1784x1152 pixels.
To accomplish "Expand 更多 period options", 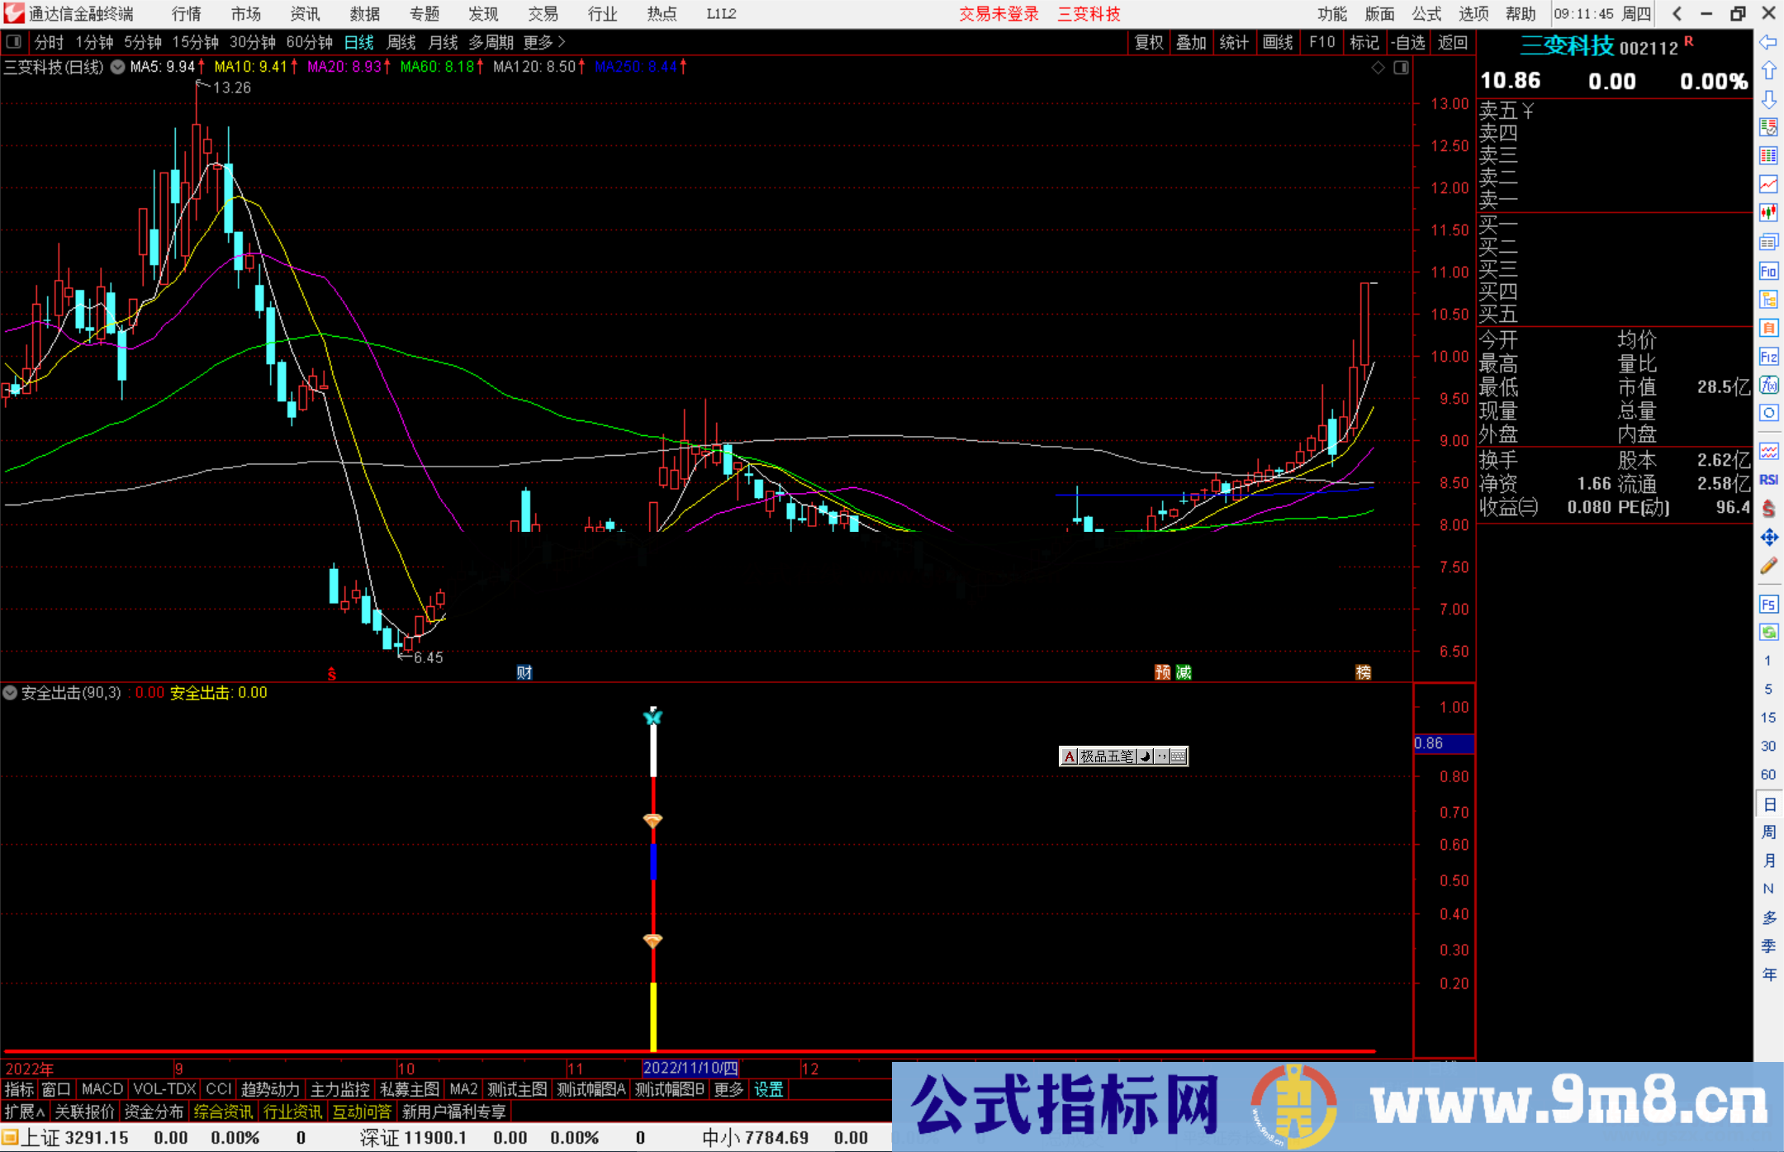I will point(544,42).
